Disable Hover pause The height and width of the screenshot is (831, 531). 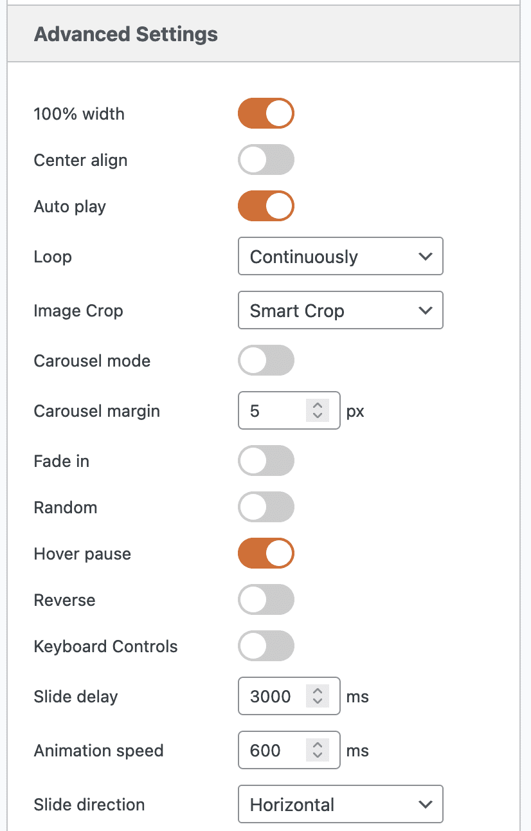pos(266,554)
